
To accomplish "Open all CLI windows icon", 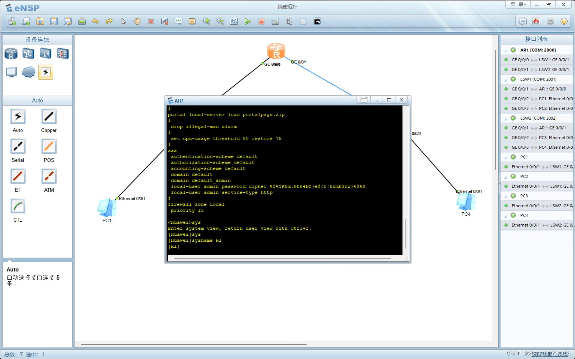I will pos(317,21).
